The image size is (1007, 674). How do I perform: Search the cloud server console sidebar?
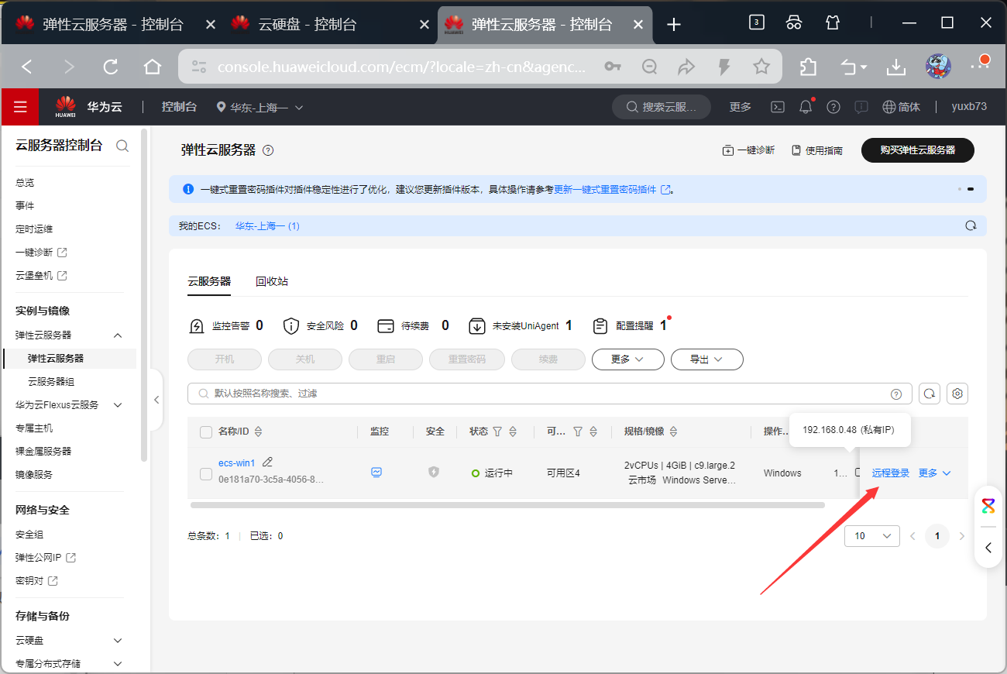tap(122, 146)
